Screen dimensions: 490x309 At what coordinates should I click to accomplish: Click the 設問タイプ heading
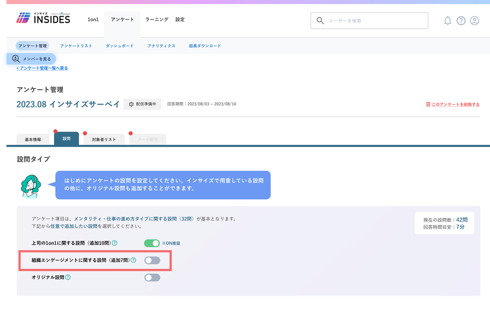pyautogui.click(x=33, y=159)
